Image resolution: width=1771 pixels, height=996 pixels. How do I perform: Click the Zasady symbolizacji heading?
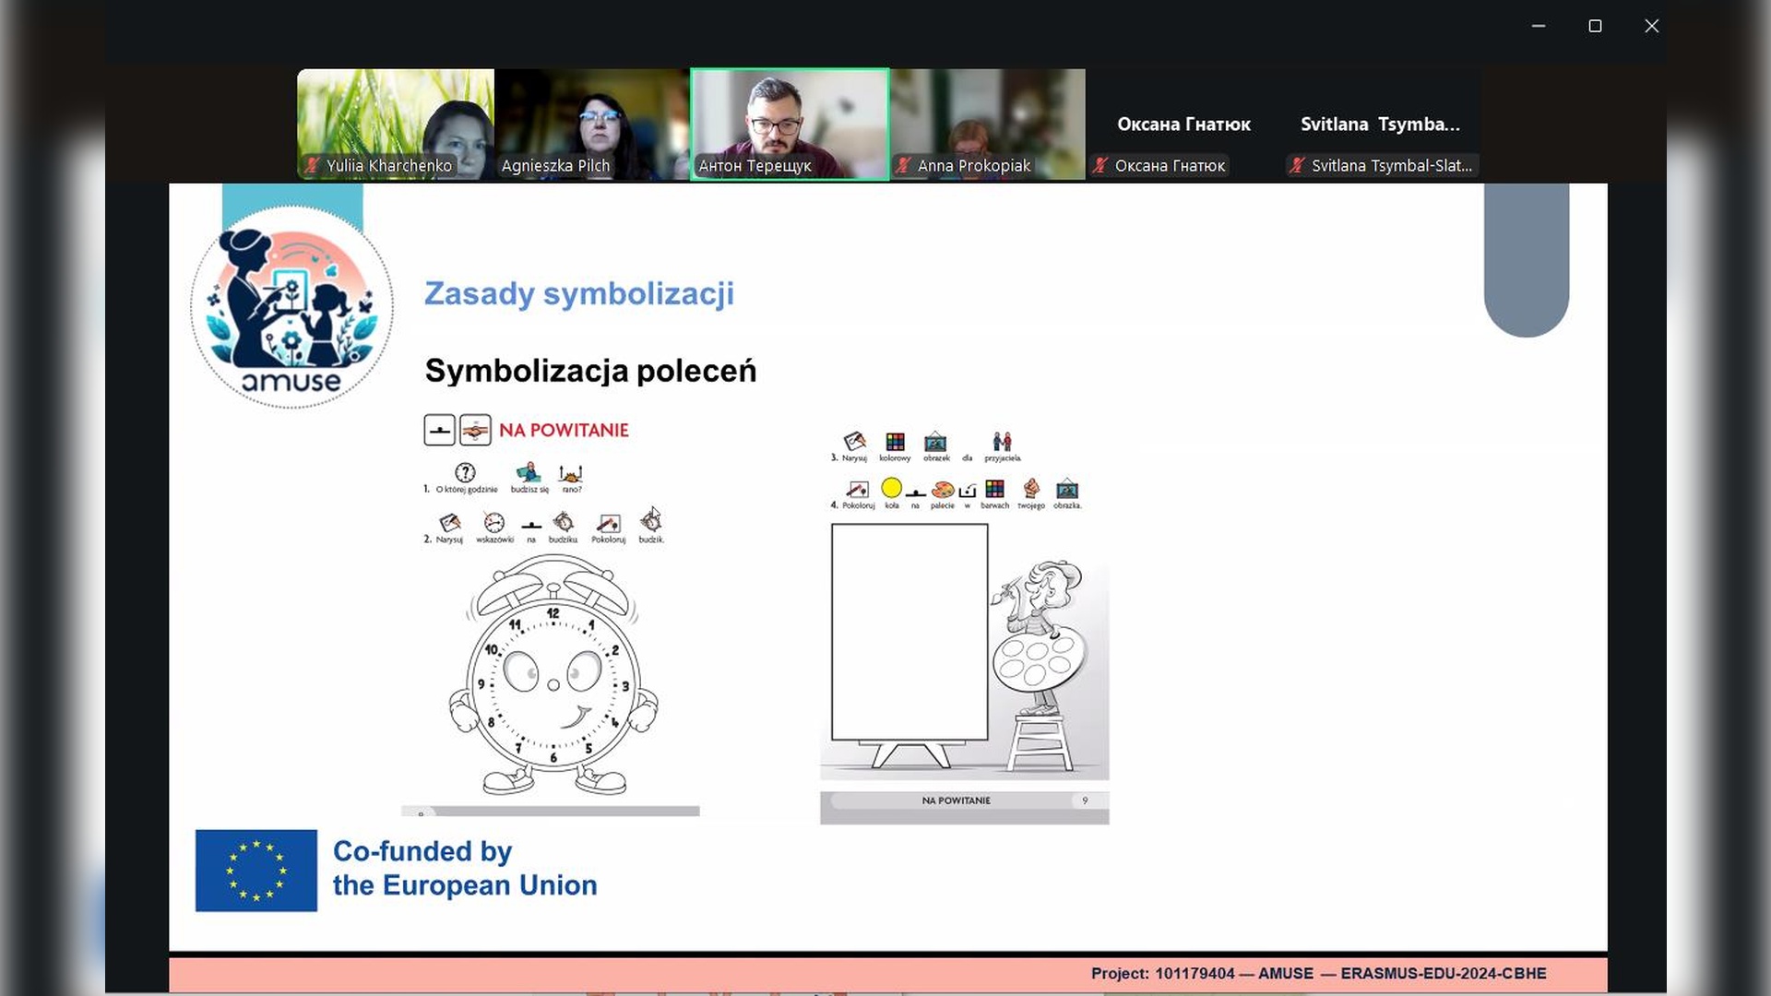tap(578, 293)
